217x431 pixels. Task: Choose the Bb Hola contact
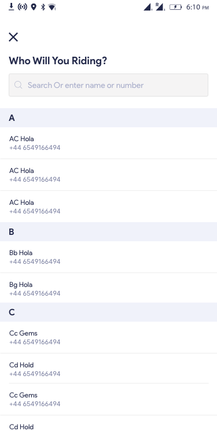coord(108,257)
